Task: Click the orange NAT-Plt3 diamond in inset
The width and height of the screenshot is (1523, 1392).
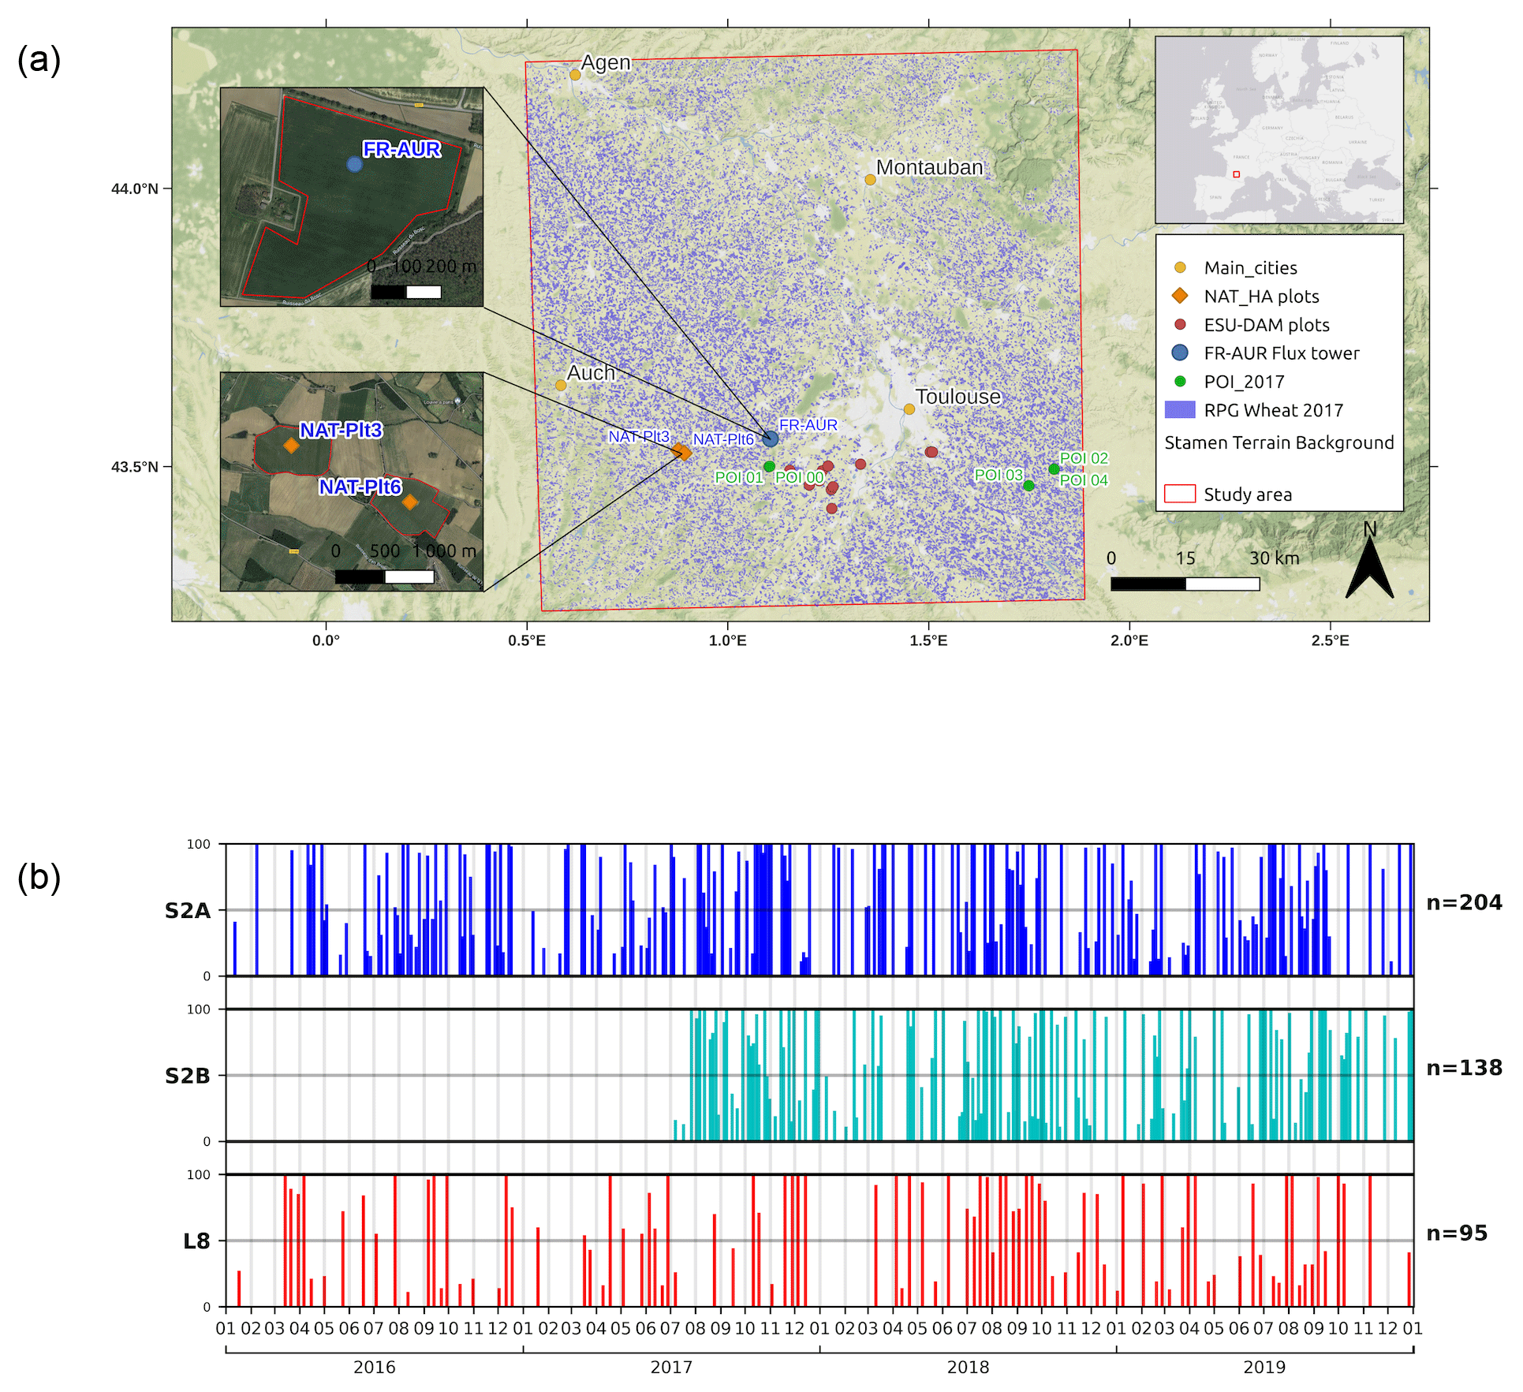Action: tap(291, 446)
